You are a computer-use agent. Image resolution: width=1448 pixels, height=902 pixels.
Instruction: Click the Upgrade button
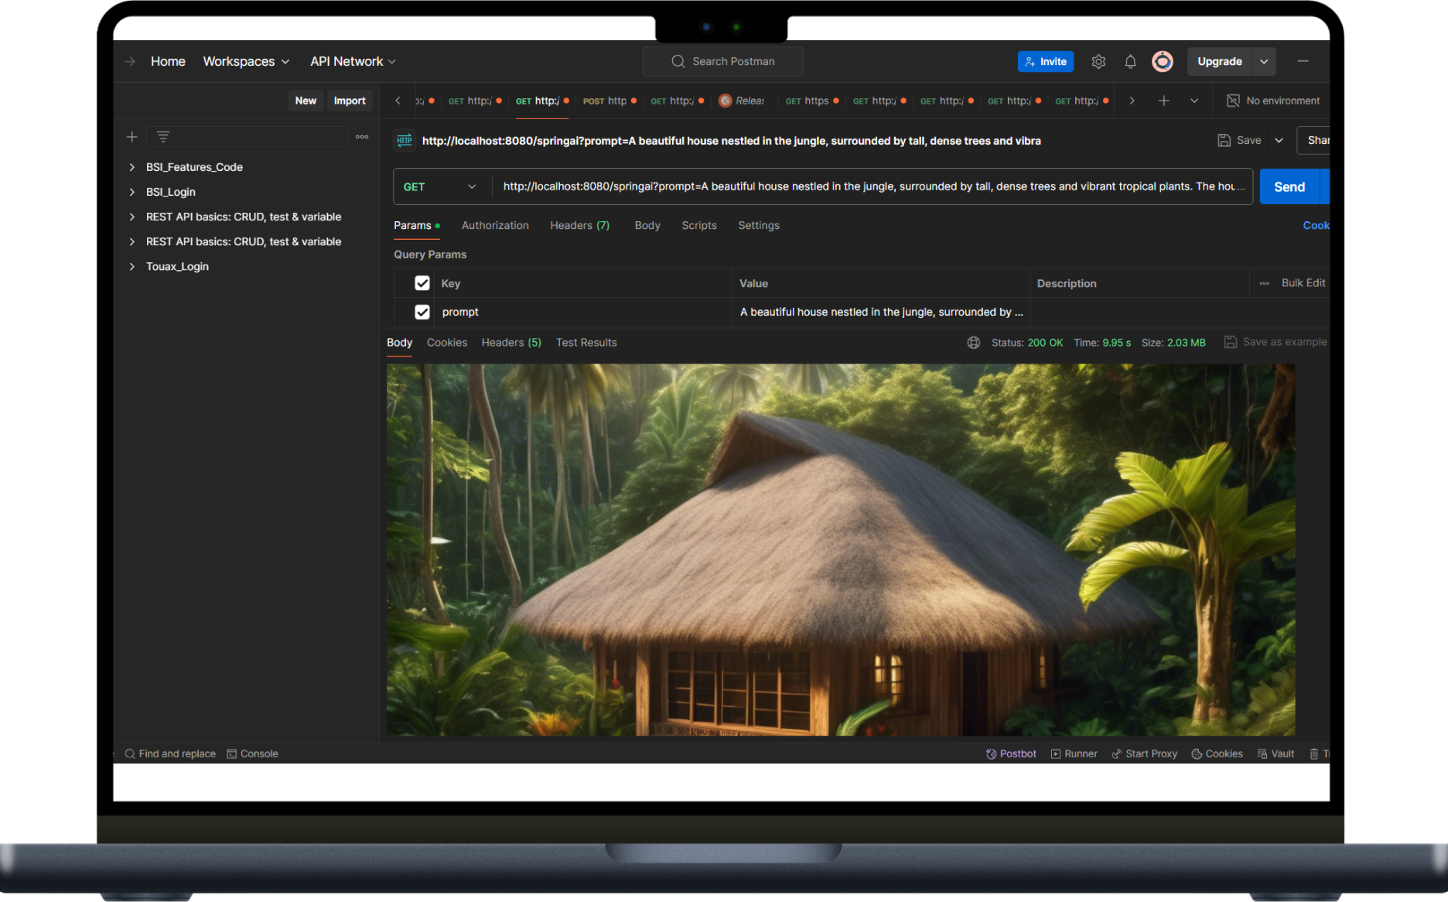point(1220,62)
